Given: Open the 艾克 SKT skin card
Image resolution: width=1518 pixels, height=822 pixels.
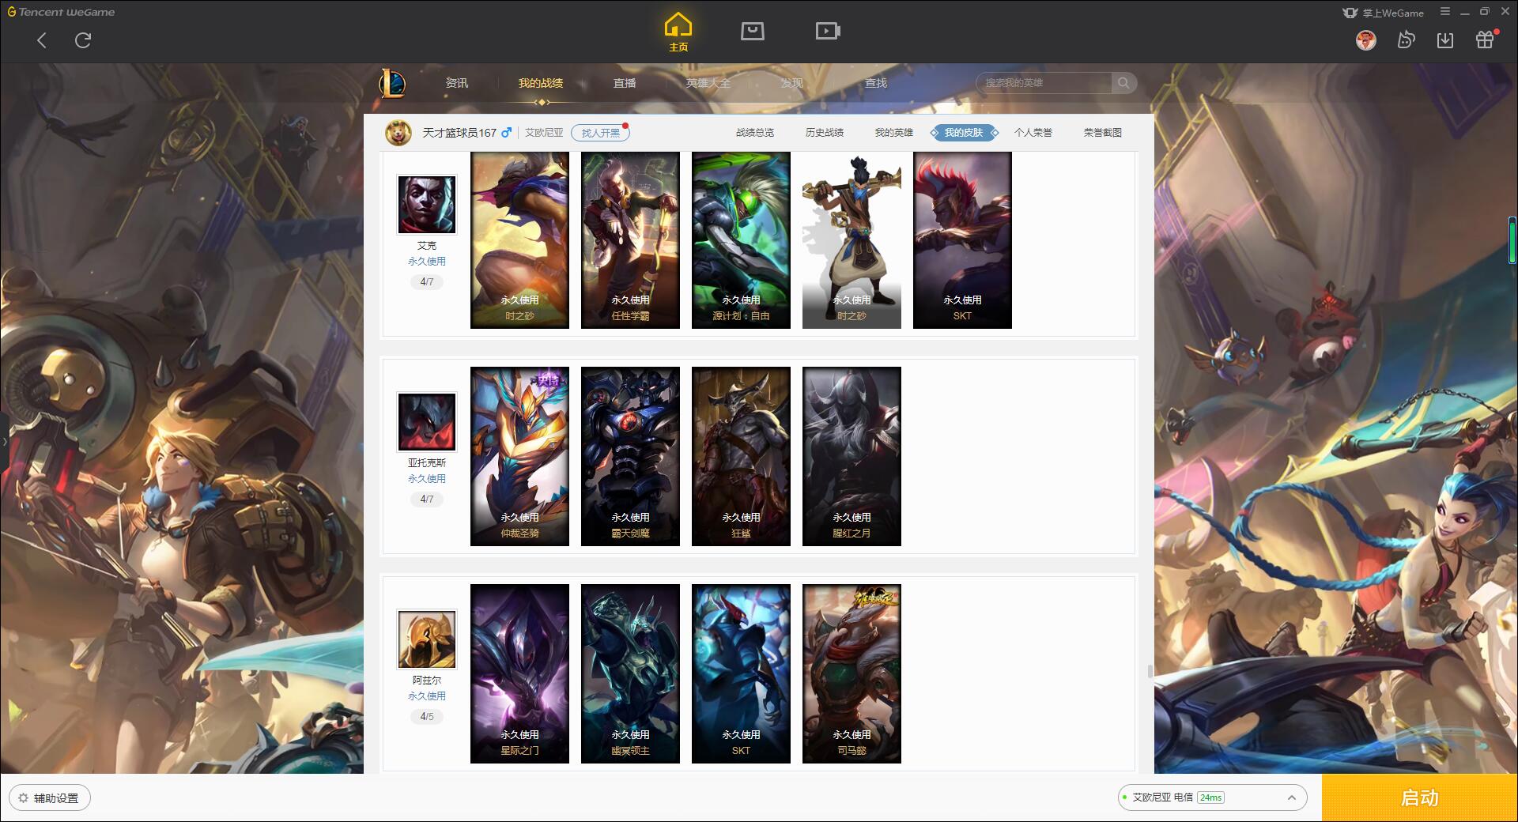Looking at the screenshot, I should (962, 240).
